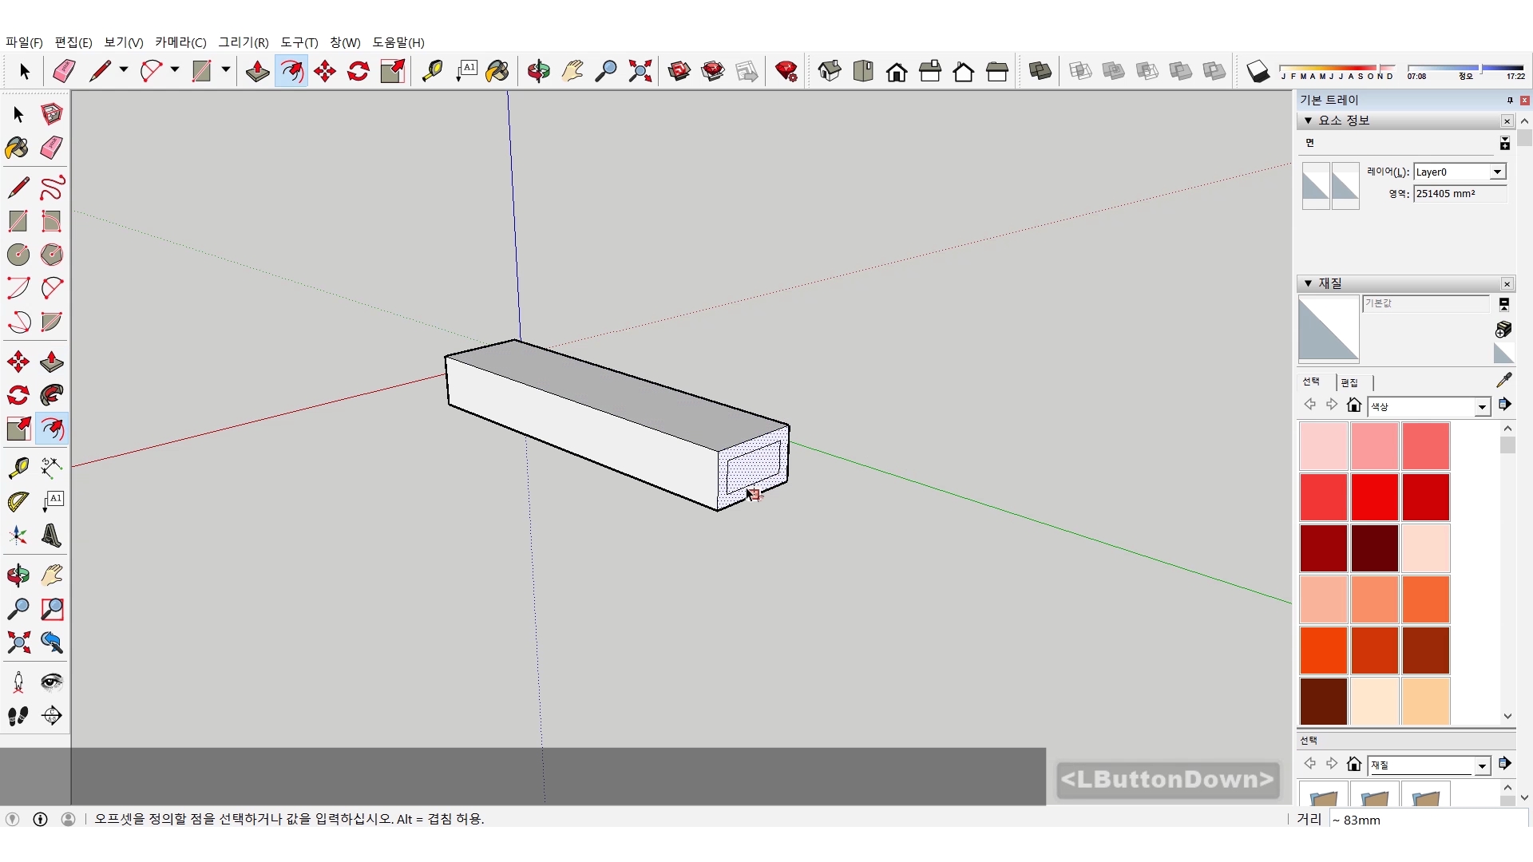Select the Rotate tool in left toolbar
The image size is (1533, 862).
point(18,395)
